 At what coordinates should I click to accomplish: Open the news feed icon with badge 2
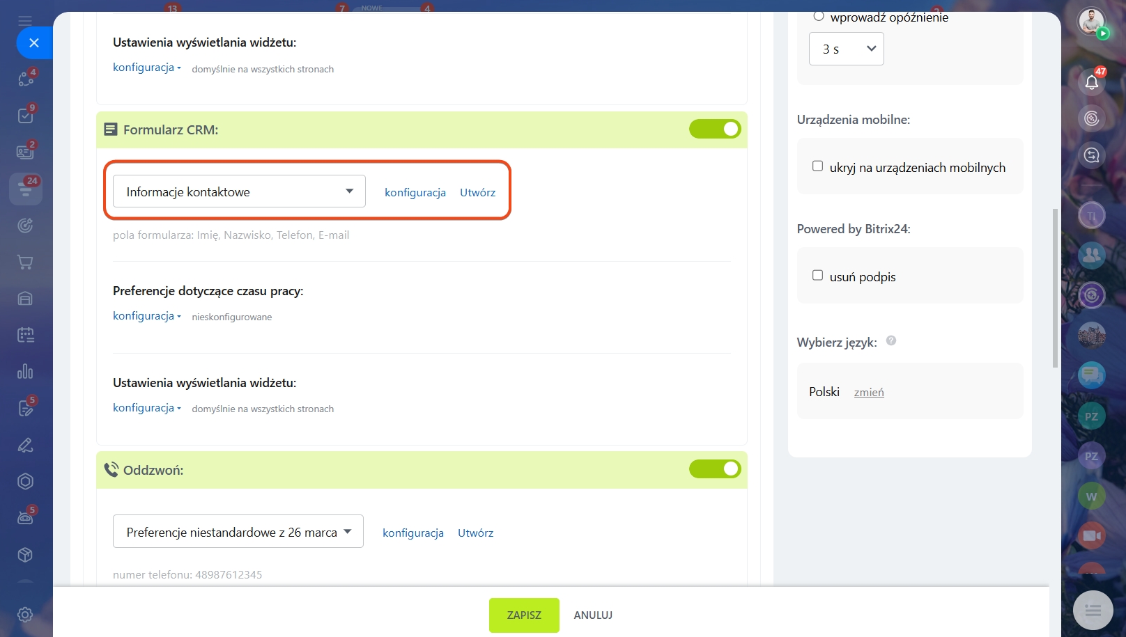[26, 152]
